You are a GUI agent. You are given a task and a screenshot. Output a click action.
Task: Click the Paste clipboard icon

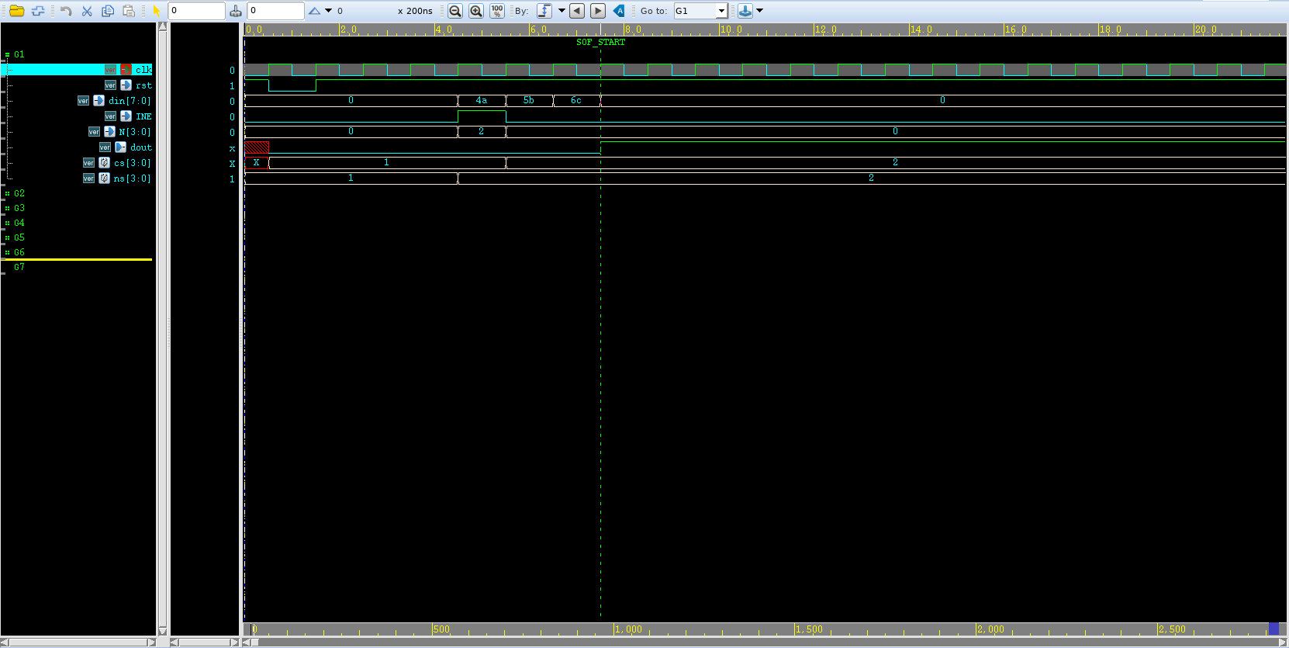tap(129, 11)
